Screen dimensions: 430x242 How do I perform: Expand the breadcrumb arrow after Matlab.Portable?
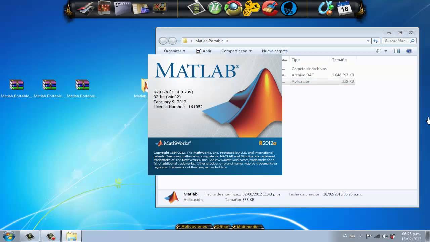(227, 41)
